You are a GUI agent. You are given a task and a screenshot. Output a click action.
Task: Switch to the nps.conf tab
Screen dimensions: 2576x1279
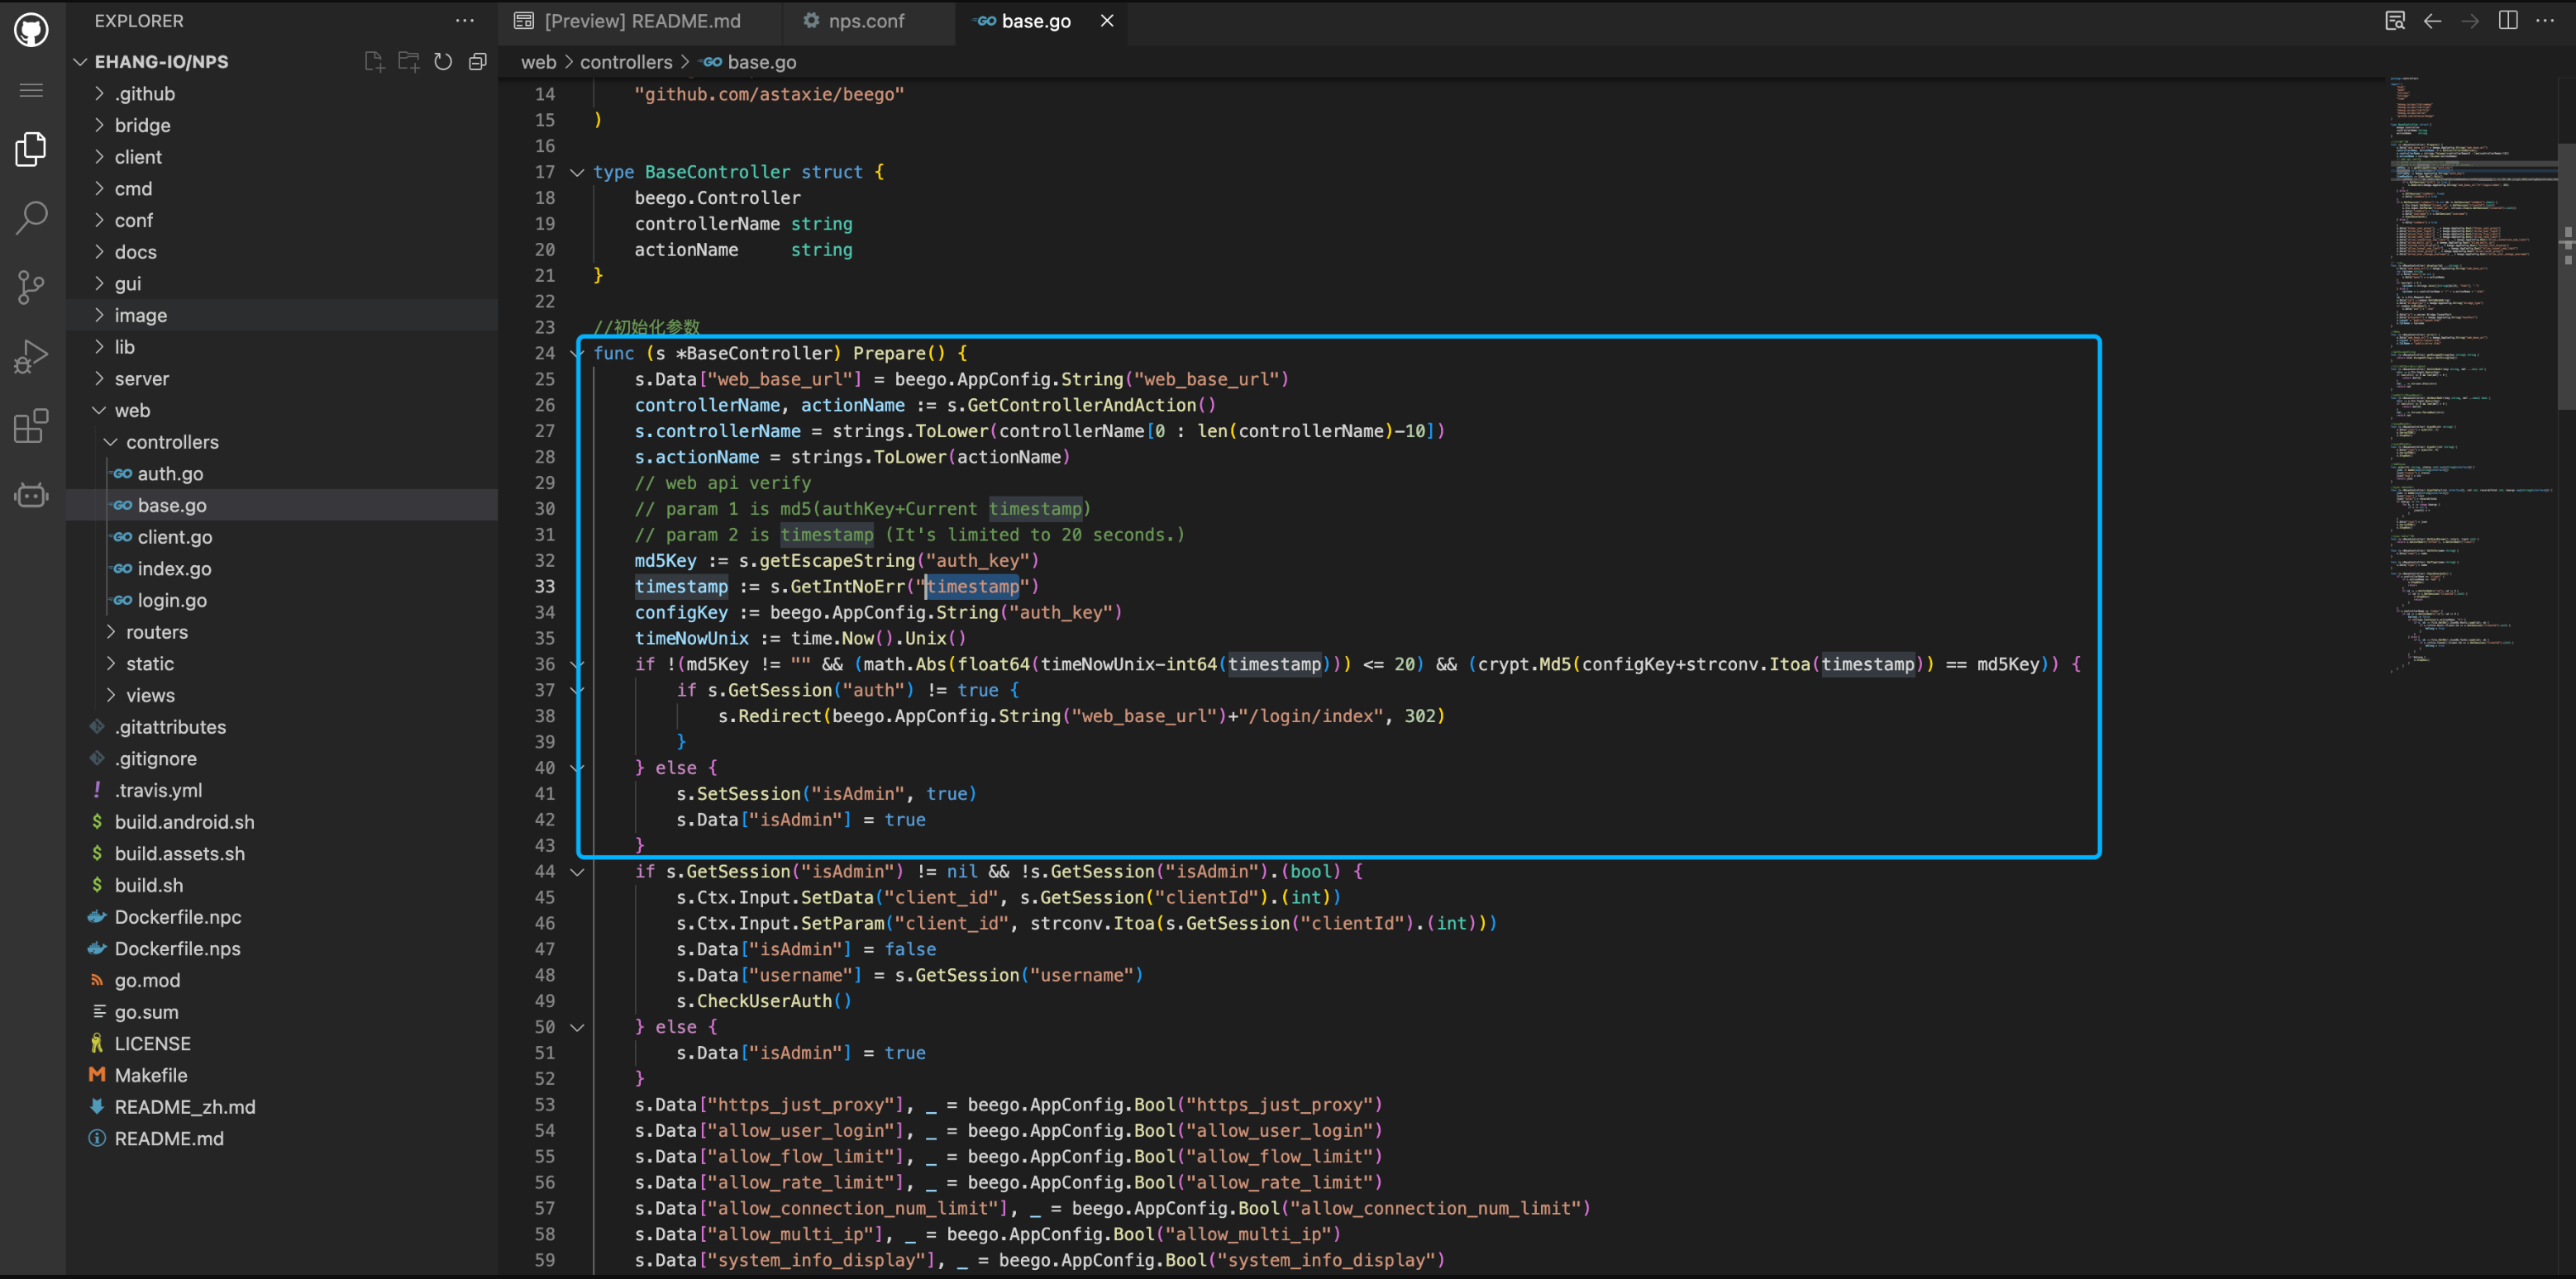865,21
